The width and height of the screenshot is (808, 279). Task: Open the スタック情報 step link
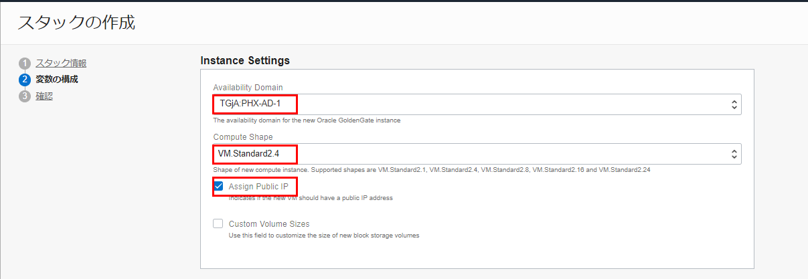(61, 64)
